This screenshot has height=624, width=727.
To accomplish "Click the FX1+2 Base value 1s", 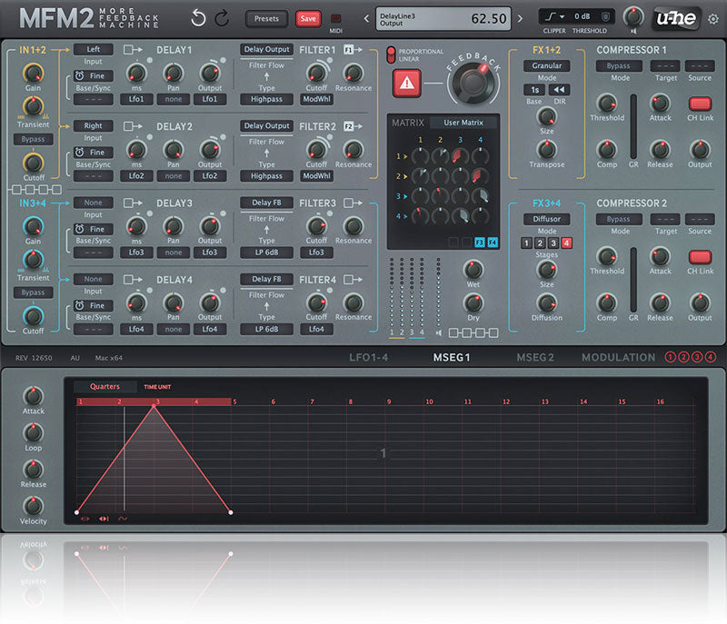I will click(534, 89).
